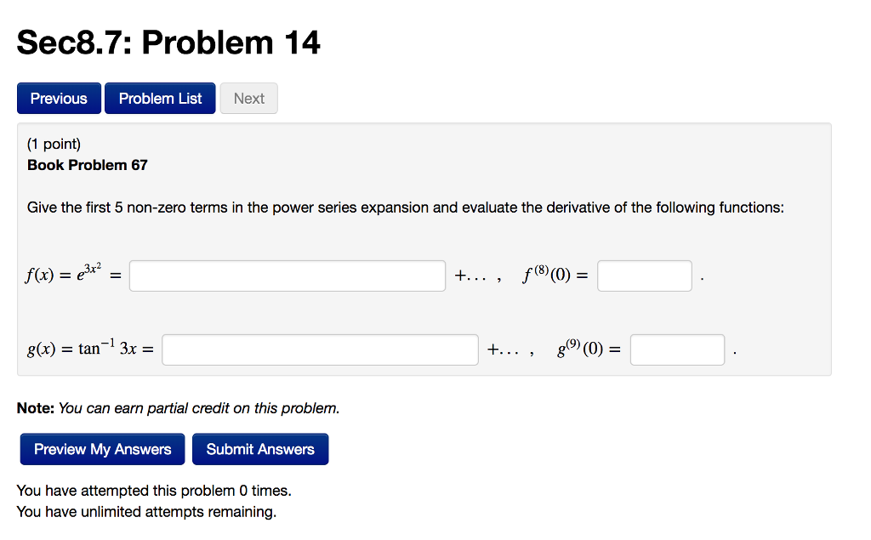
Task: Click the Book Problem 67 label
Action: (x=87, y=165)
